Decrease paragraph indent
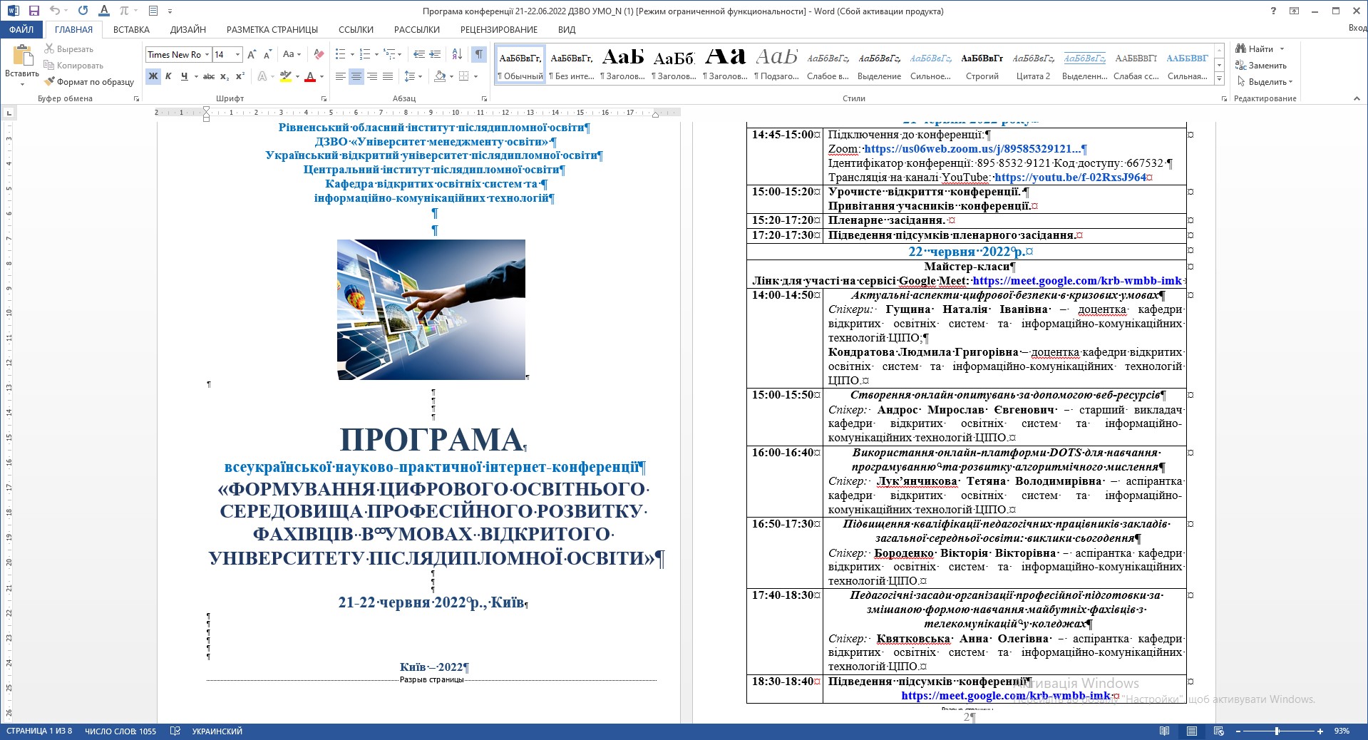Image resolution: width=1368 pixels, height=740 pixels. (419, 54)
